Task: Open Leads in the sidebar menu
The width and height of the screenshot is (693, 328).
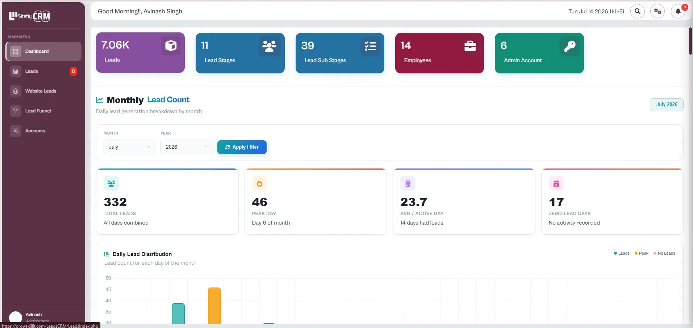Action: (x=43, y=71)
